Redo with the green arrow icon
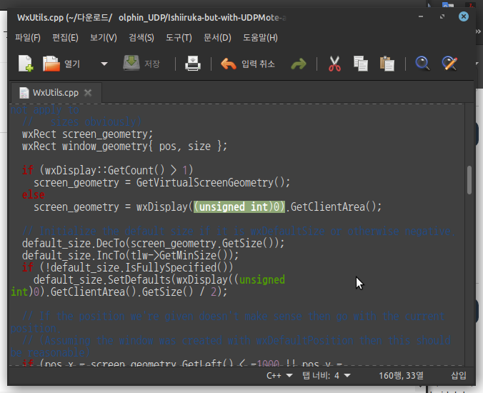The height and width of the screenshot is (393, 483). click(299, 64)
